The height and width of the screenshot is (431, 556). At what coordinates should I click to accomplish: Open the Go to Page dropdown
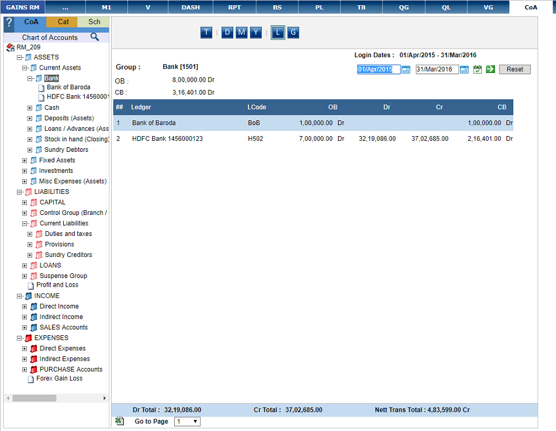coord(187,422)
